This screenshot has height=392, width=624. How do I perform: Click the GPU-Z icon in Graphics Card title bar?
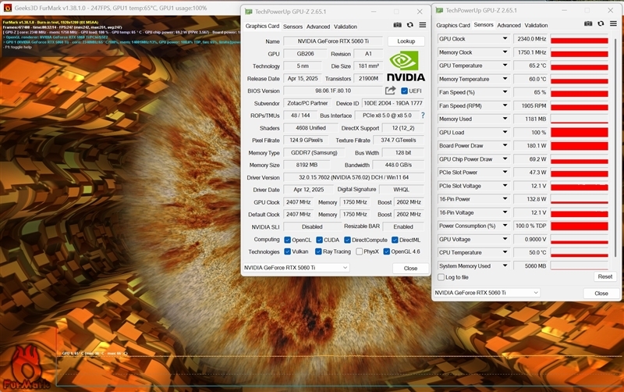(248, 12)
